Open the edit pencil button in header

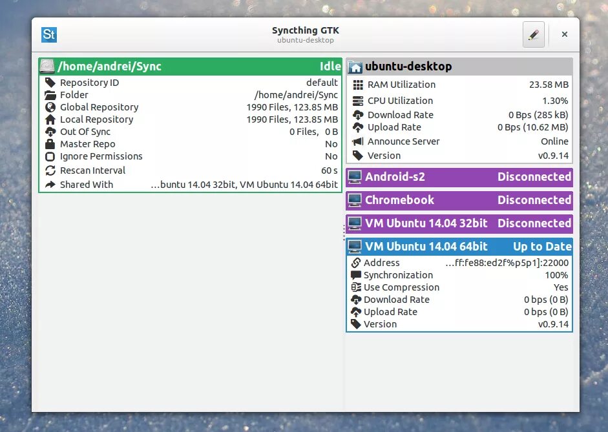tap(534, 34)
